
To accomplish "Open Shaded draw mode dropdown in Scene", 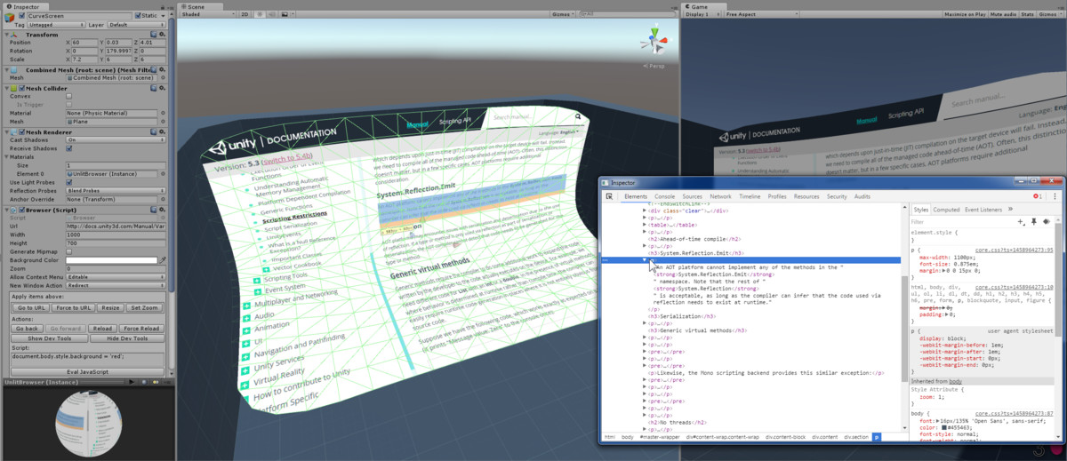I will [x=207, y=14].
